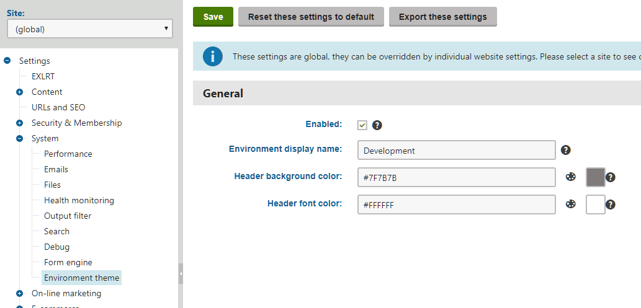The image size is (641, 308).
Task: Click the gray Header background color swatch
Action: click(595, 177)
